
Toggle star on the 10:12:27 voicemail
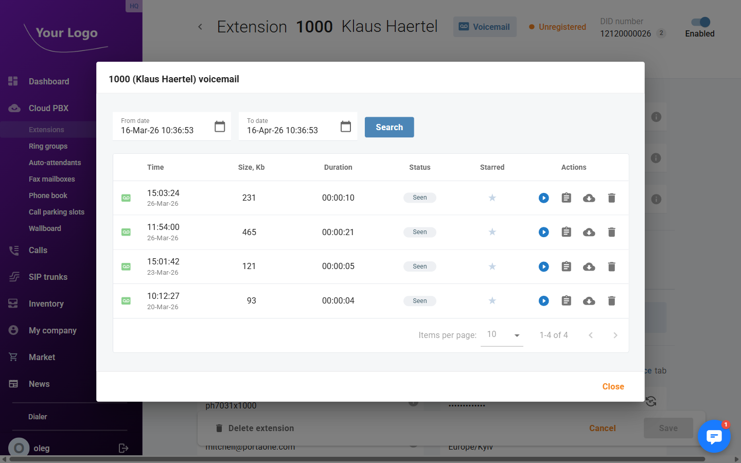(x=492, y=301)
